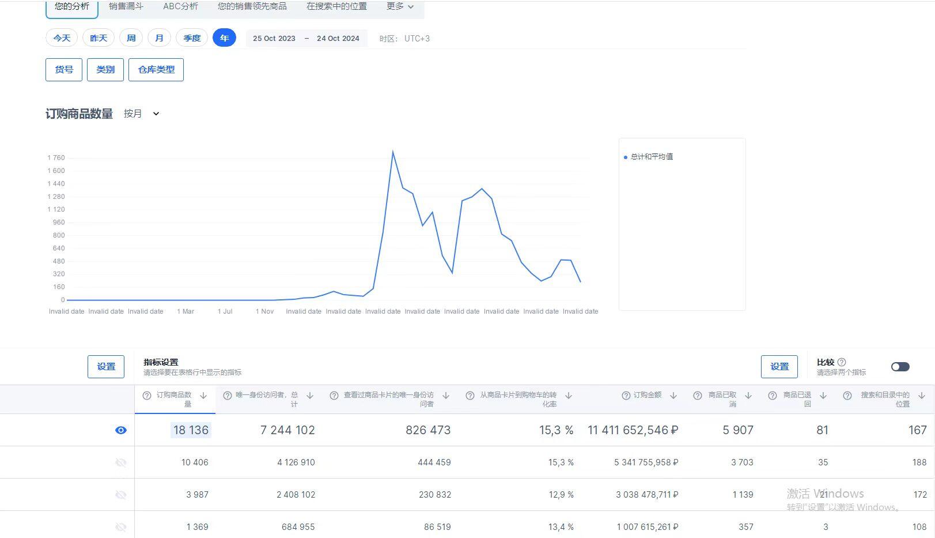This screenshot has width=935, height=538.
Task: Sort by 订购金额 arrow
Action: coord(673,396)
